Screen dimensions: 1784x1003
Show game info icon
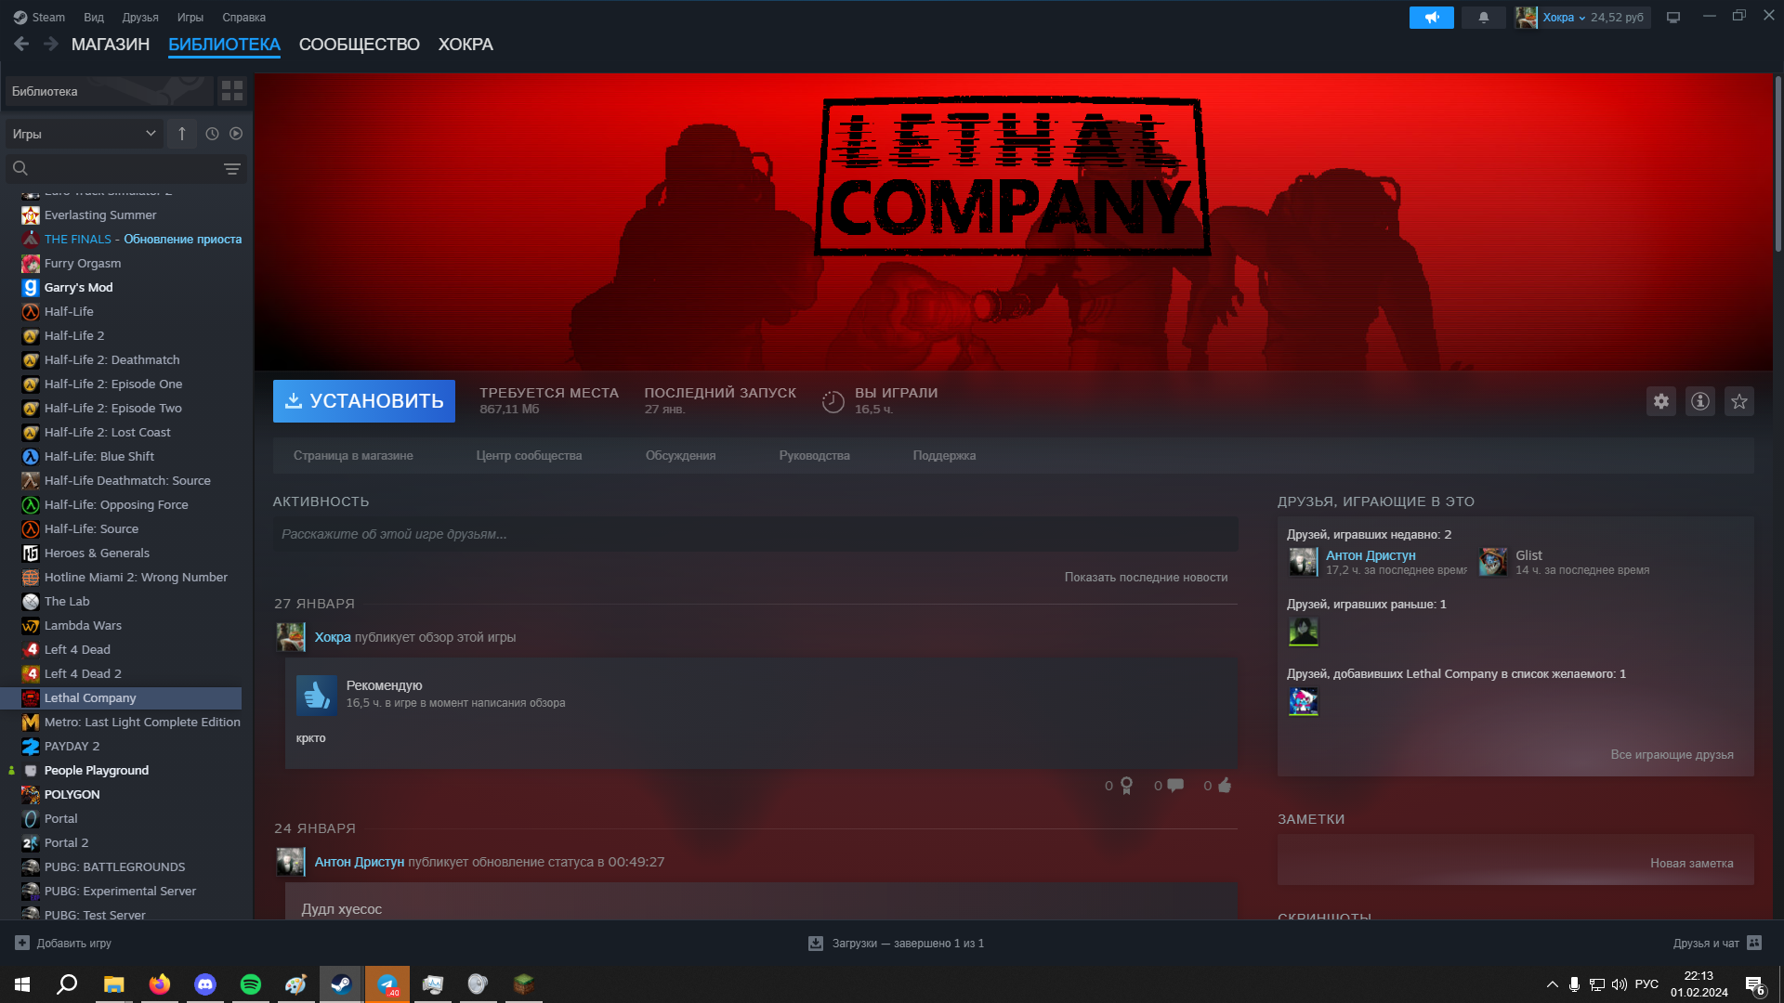[1700, 401]
